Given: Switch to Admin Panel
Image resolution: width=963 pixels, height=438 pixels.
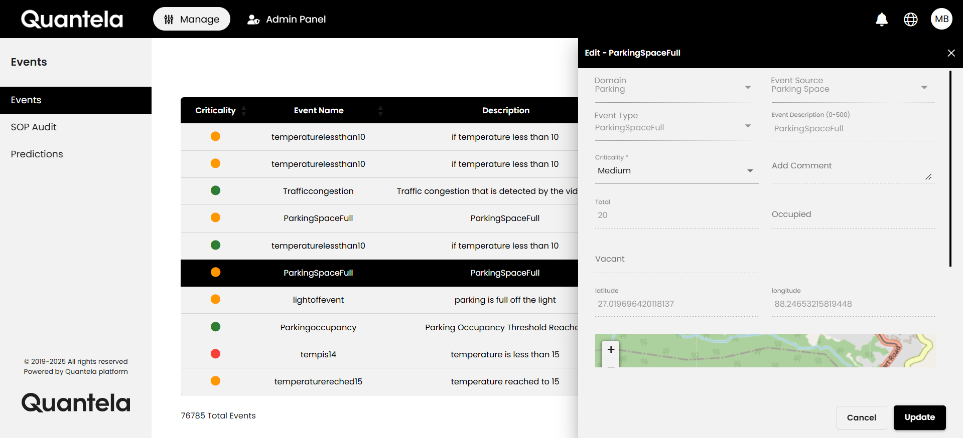Looking at the screenshot, I should tap(287, 19).
